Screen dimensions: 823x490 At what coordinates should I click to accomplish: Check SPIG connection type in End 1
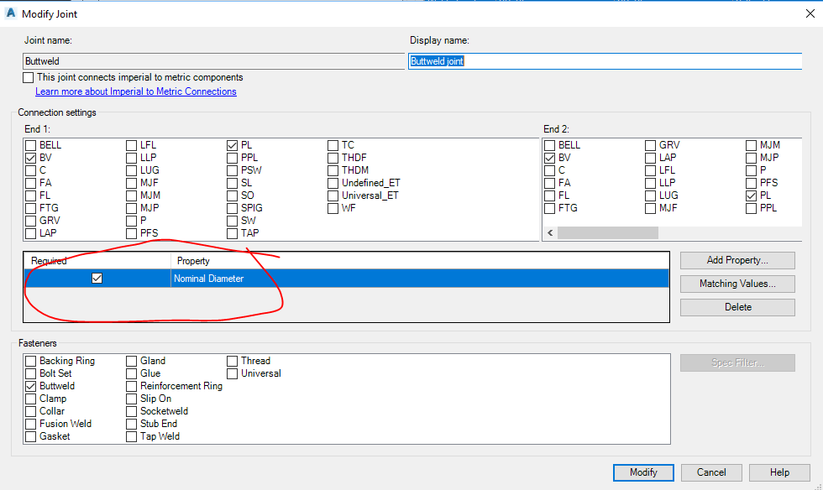(x=232, y=207)
